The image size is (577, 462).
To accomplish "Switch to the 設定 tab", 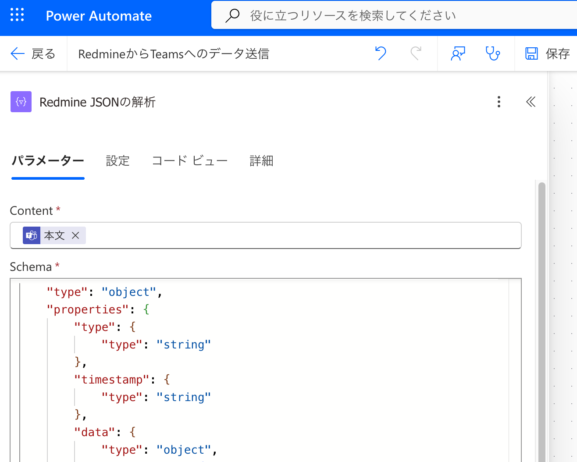I will click(x=118, y=161).
